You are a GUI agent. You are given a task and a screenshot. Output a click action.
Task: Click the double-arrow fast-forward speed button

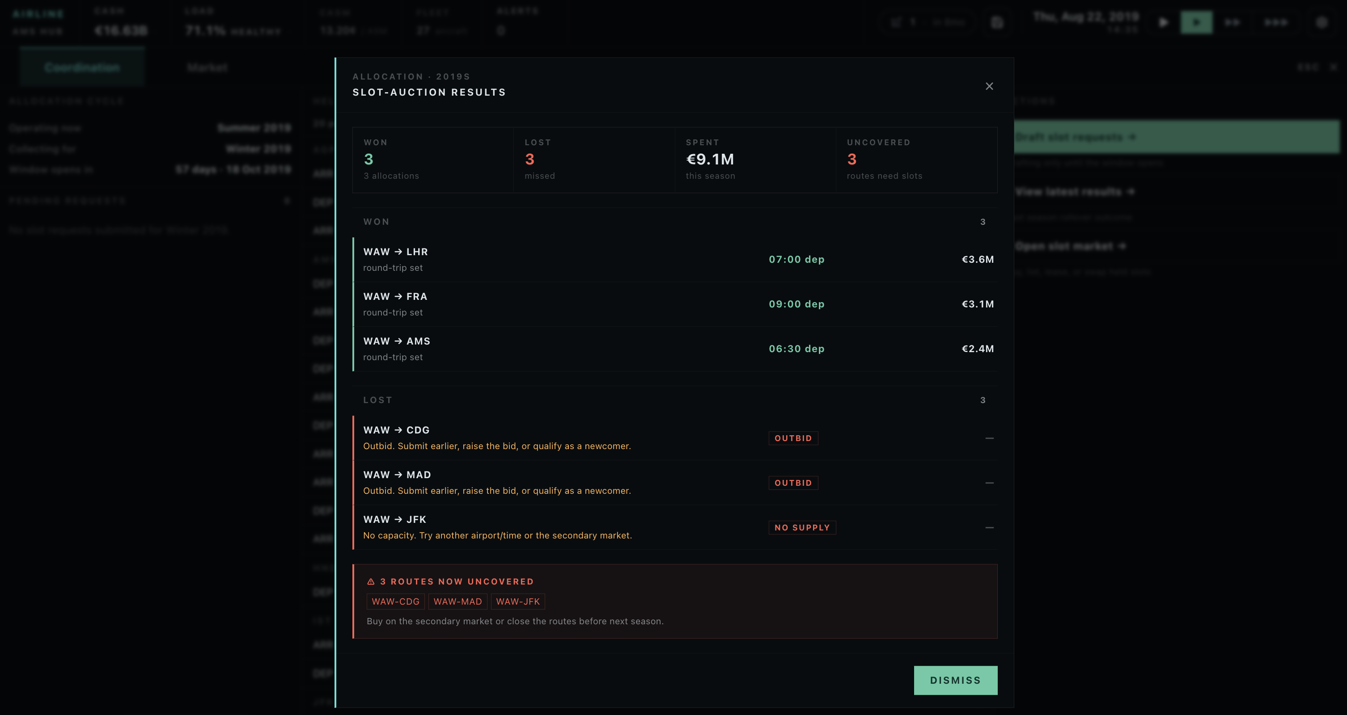click(1232, 22)
